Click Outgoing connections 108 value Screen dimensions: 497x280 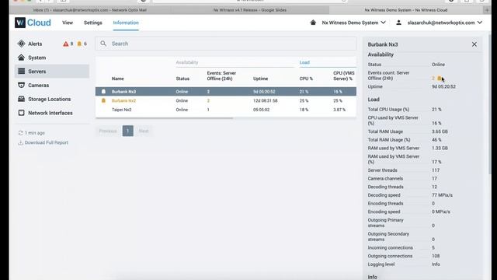(x=436, y=256)
